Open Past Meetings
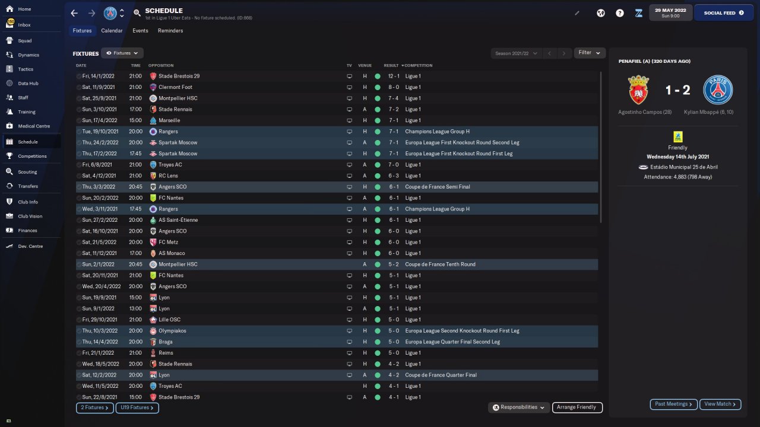Image resolution: width=760 pixels, height=427 pixels. (674, 404)
